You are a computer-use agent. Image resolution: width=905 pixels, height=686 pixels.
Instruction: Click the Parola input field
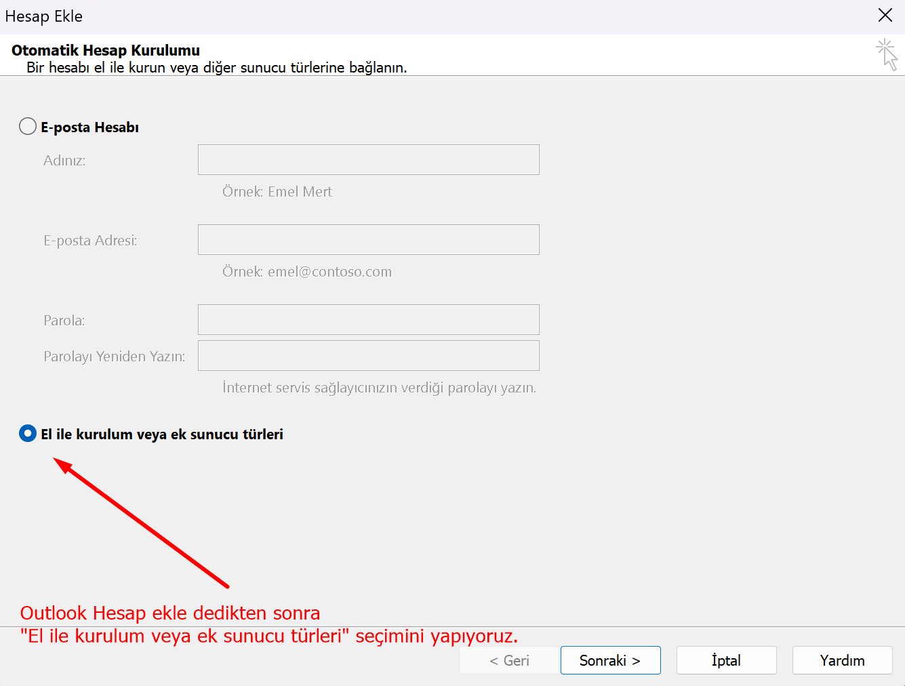coord(368,319)
